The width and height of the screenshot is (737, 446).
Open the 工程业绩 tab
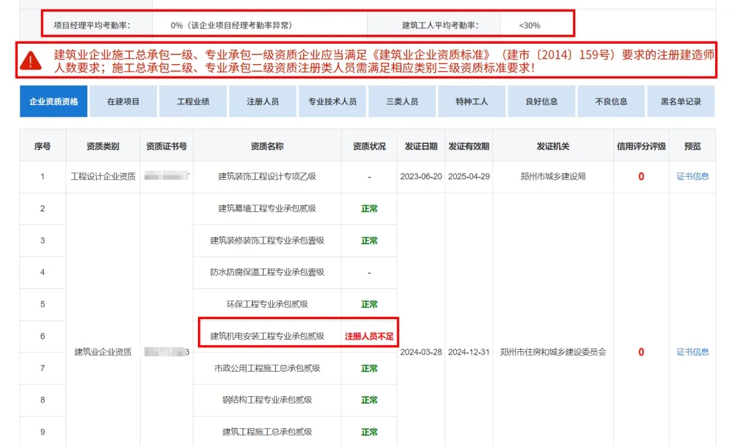[193, 102]
